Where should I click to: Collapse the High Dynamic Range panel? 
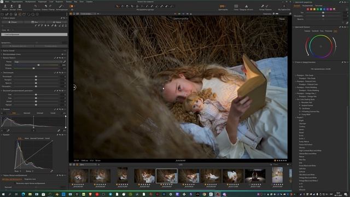pos(2,91)
